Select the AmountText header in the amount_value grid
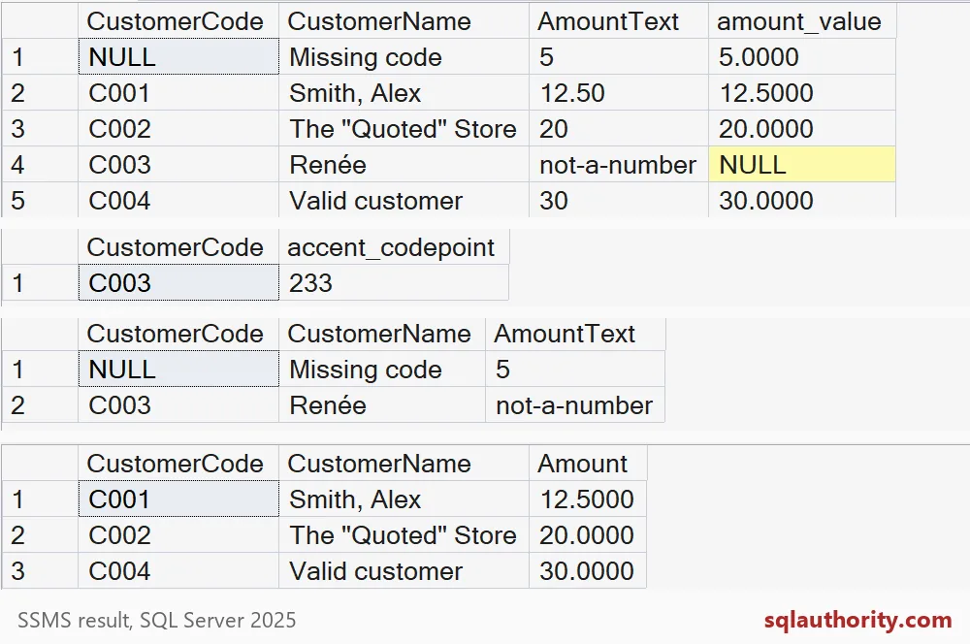This screenshot has height=644, width=970. click(619, 21)
